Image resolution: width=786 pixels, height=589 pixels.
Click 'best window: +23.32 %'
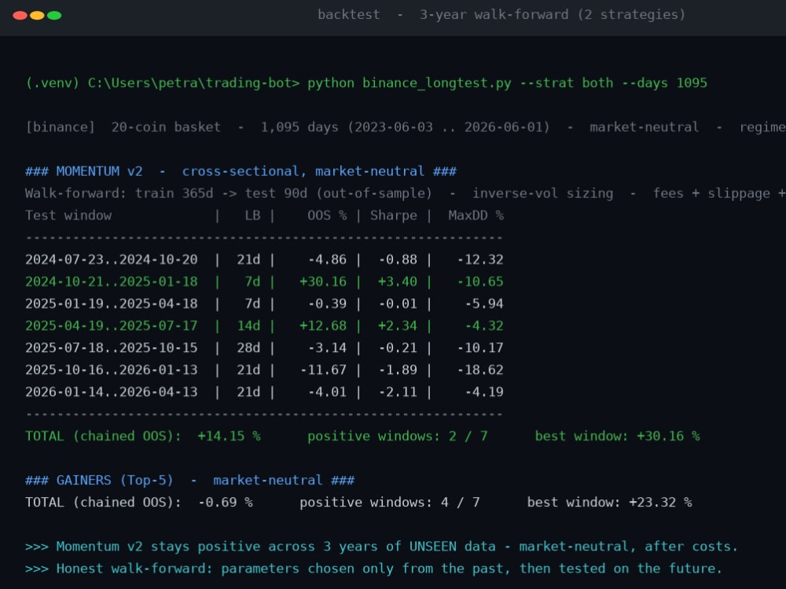click(x=609, y=503)
